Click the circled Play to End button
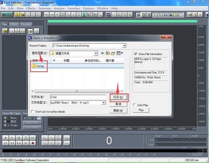The height and width of the screenshot is (163, 209). [x=26, y=138]
